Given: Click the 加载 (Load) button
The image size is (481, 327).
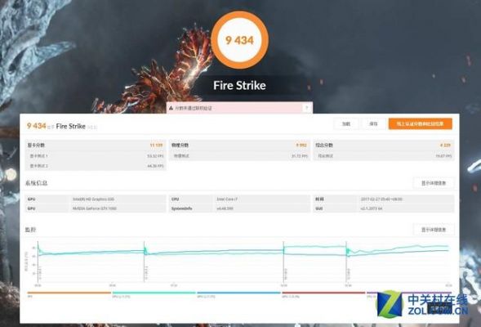Looking at the screenshot, I should click(x=346, y=123).
